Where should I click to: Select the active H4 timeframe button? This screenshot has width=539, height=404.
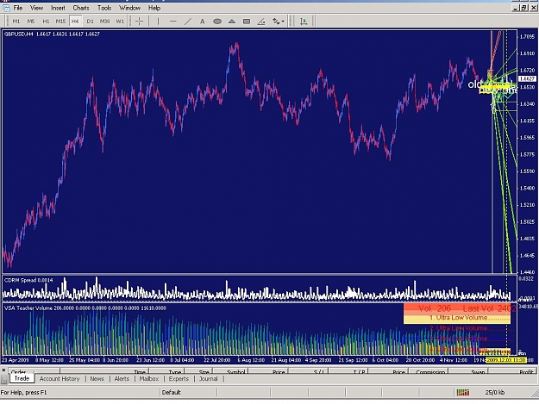[75, 22]
